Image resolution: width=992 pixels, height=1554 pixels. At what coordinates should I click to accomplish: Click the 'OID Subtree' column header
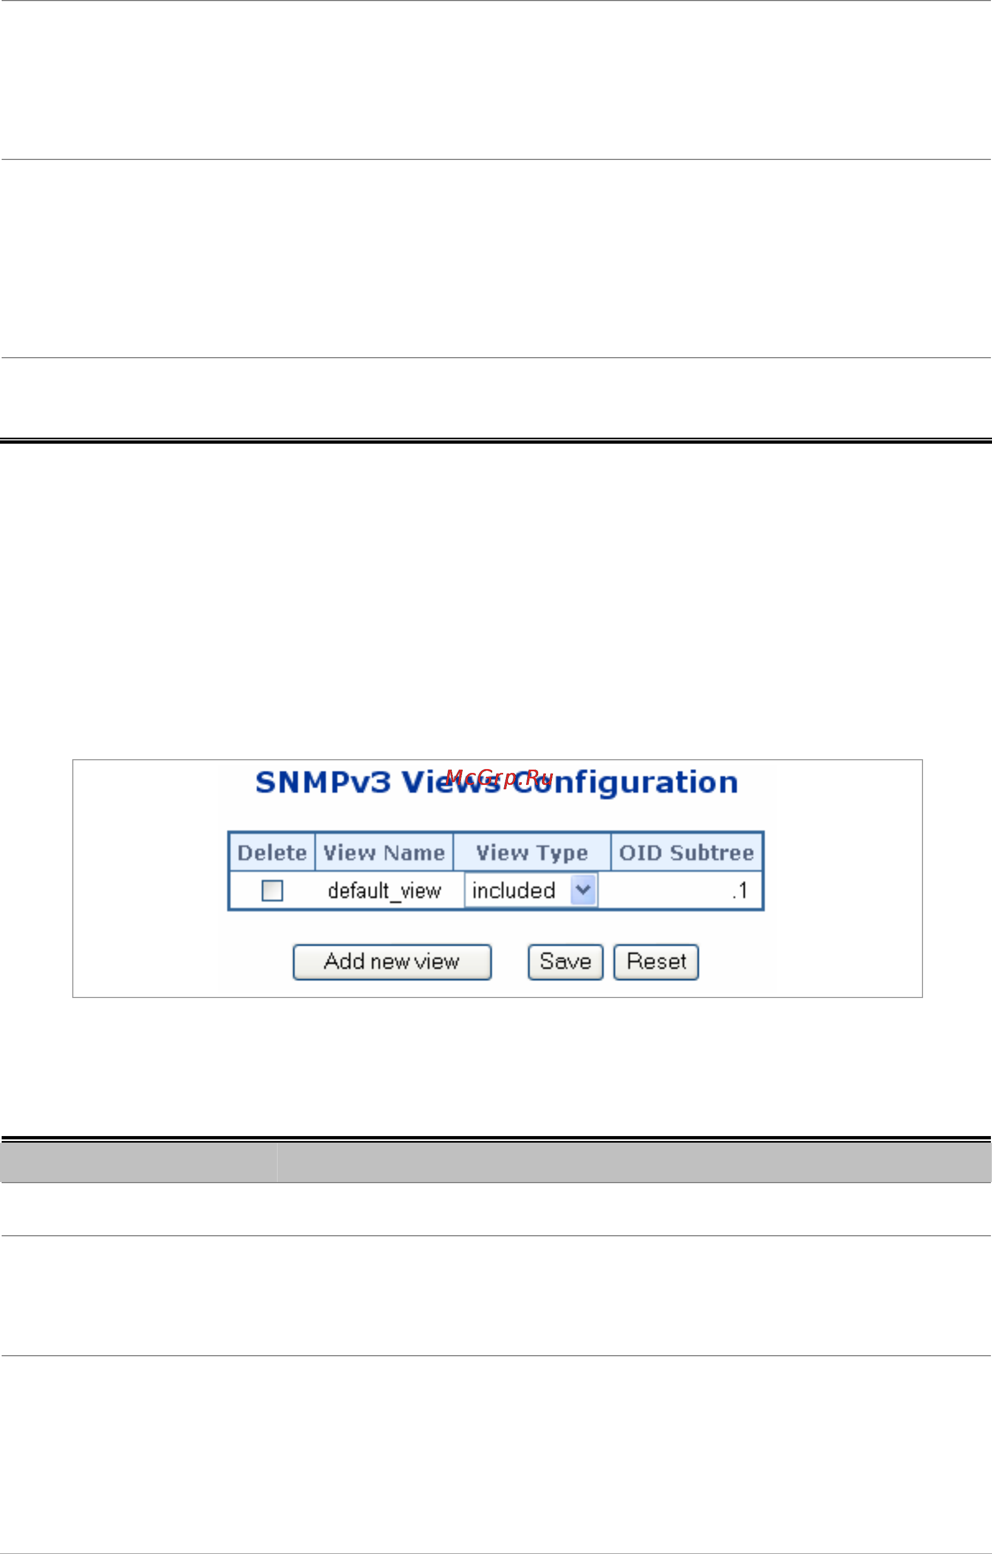pos(687,852)
